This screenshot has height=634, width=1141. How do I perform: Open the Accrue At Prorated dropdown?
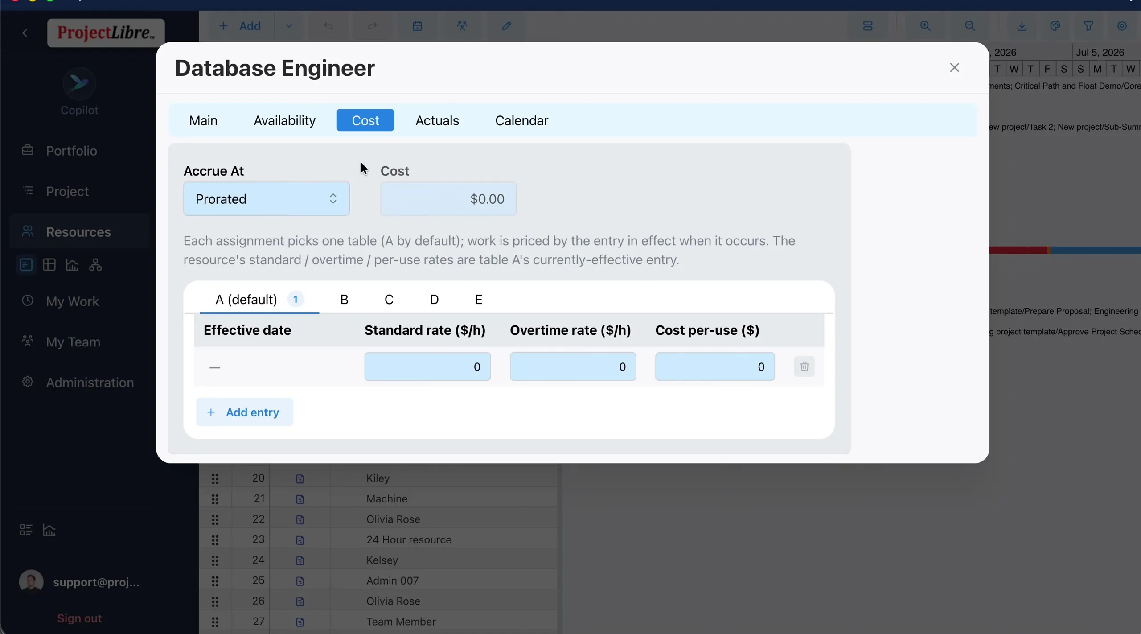pyautogui.click(x=267, y=199)
